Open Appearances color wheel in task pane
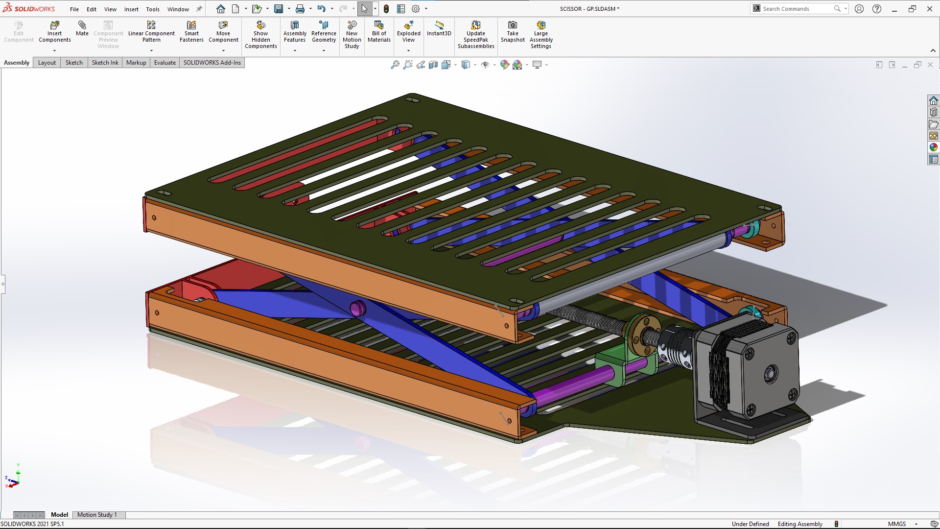Screen dimensions: 940x529 pos(933,147)
